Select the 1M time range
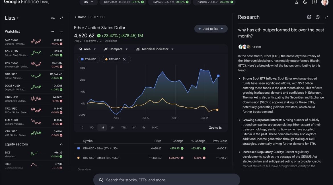Image resolution: width=333 pixels, height=185 pixels. [102, 128]
